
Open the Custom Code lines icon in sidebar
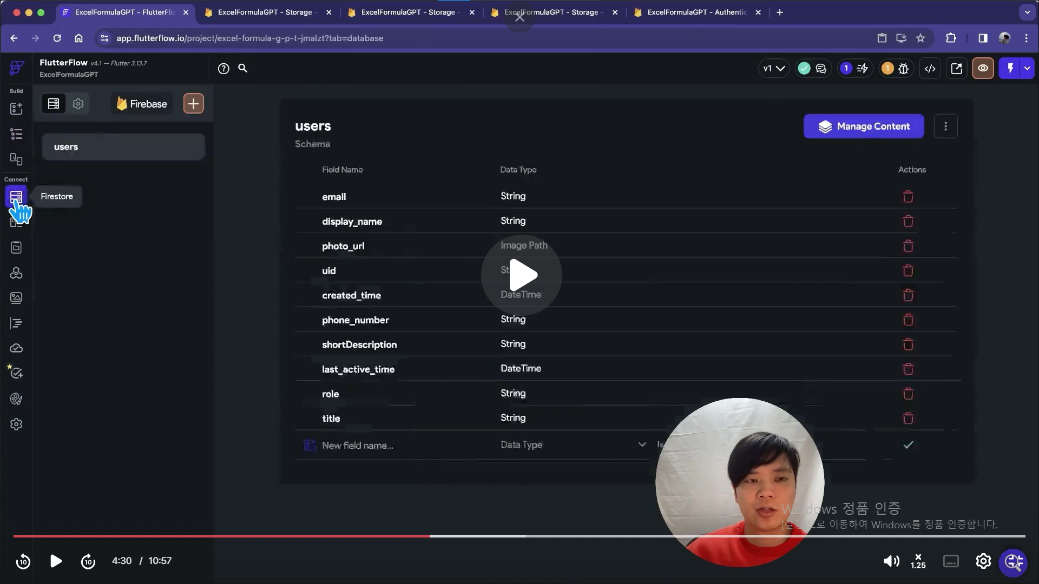click(16, 323)
